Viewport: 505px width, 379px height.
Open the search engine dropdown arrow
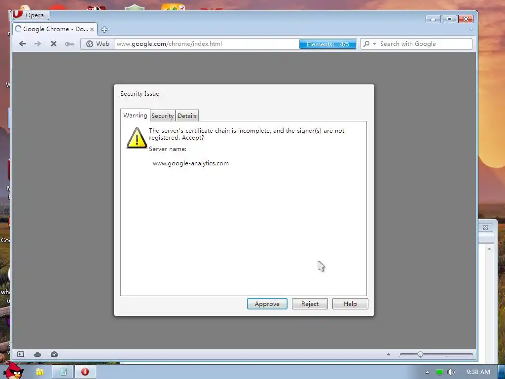pos(374,44)
